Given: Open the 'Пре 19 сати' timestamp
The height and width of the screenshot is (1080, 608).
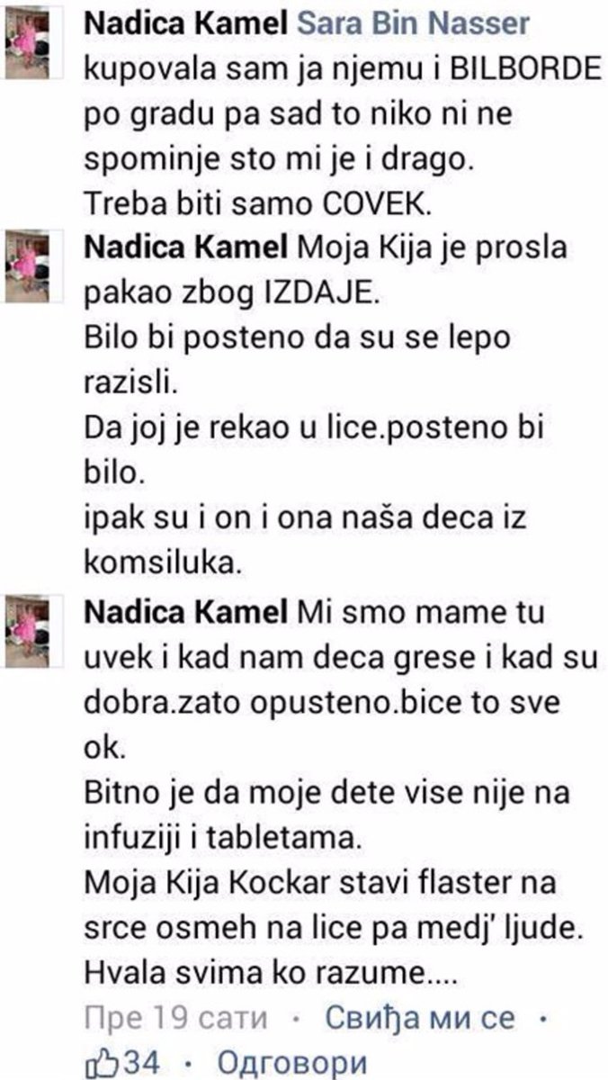Looking at the screenshot, I should point(176,1018).
